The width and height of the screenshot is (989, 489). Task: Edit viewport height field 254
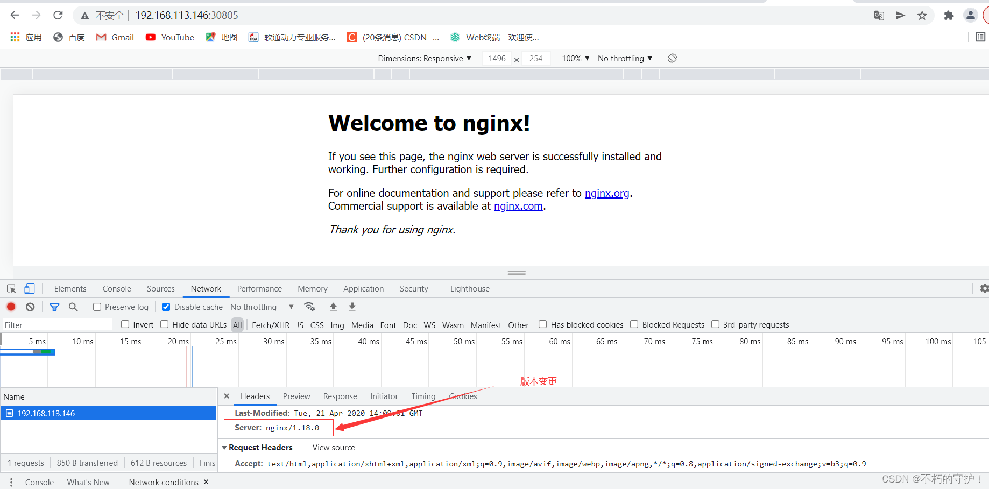point(536,58)
